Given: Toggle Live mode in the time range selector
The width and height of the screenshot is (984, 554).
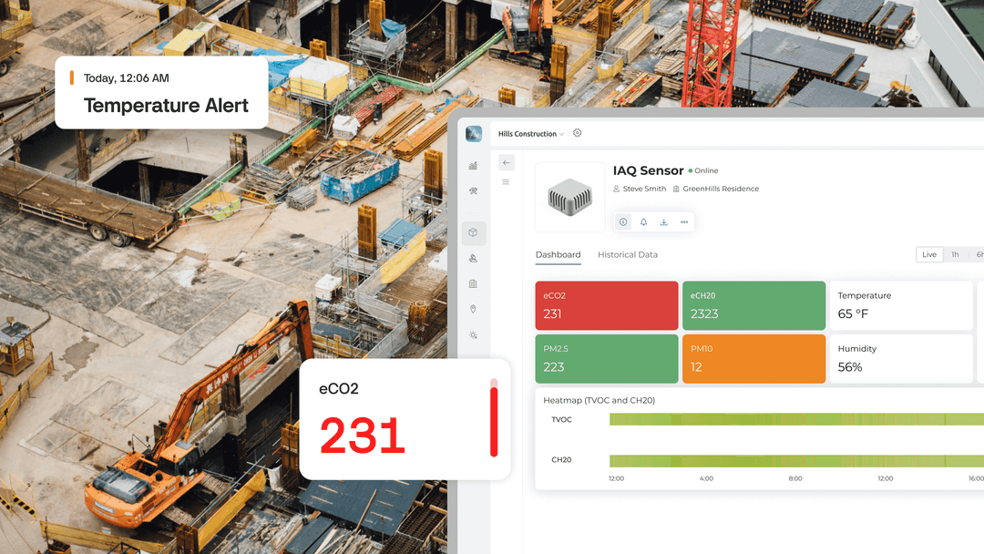Looking at the screenshot, I should coord(928,254).
